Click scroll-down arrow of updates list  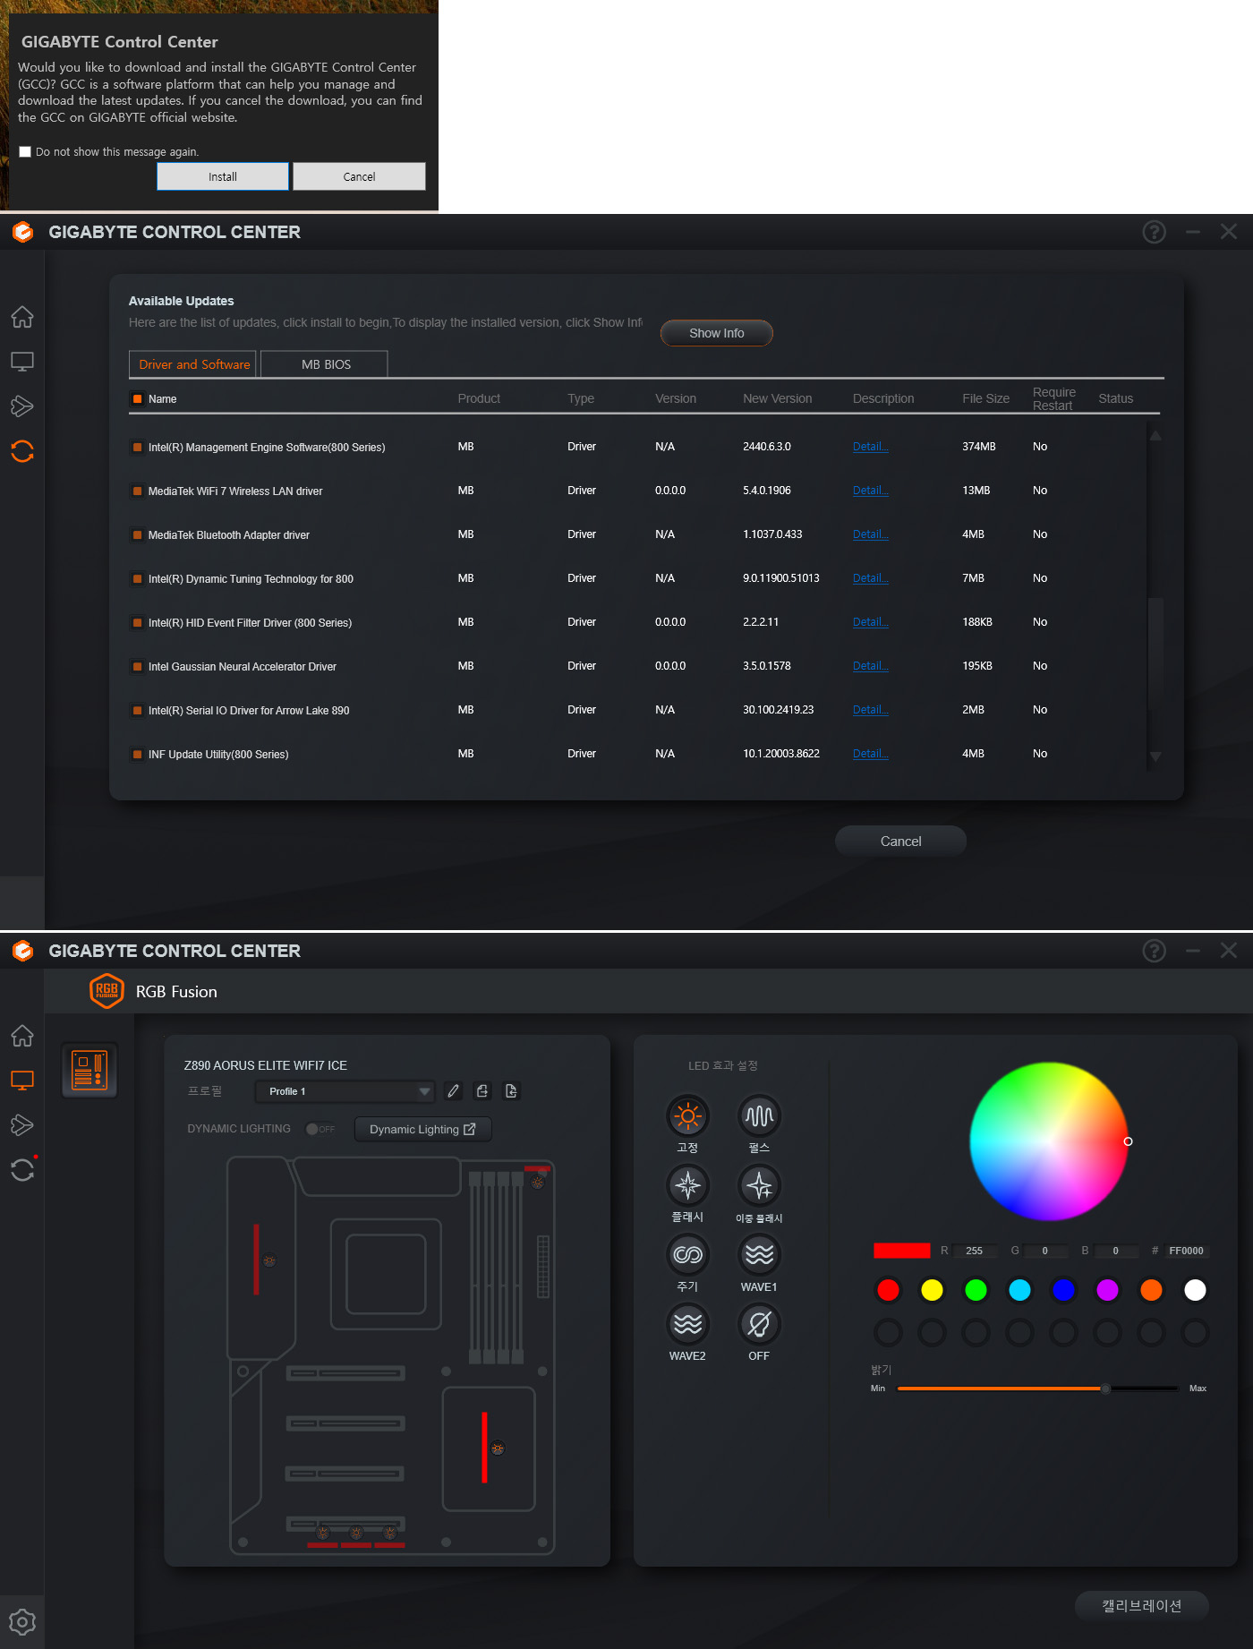[1155, 756]
